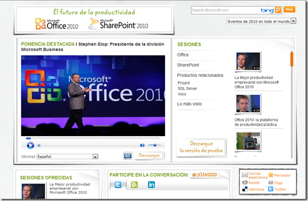Click the Descargar button below the video
Image resolution: width=308 pixels, height=201 pixels.
(x=149, y=155)
